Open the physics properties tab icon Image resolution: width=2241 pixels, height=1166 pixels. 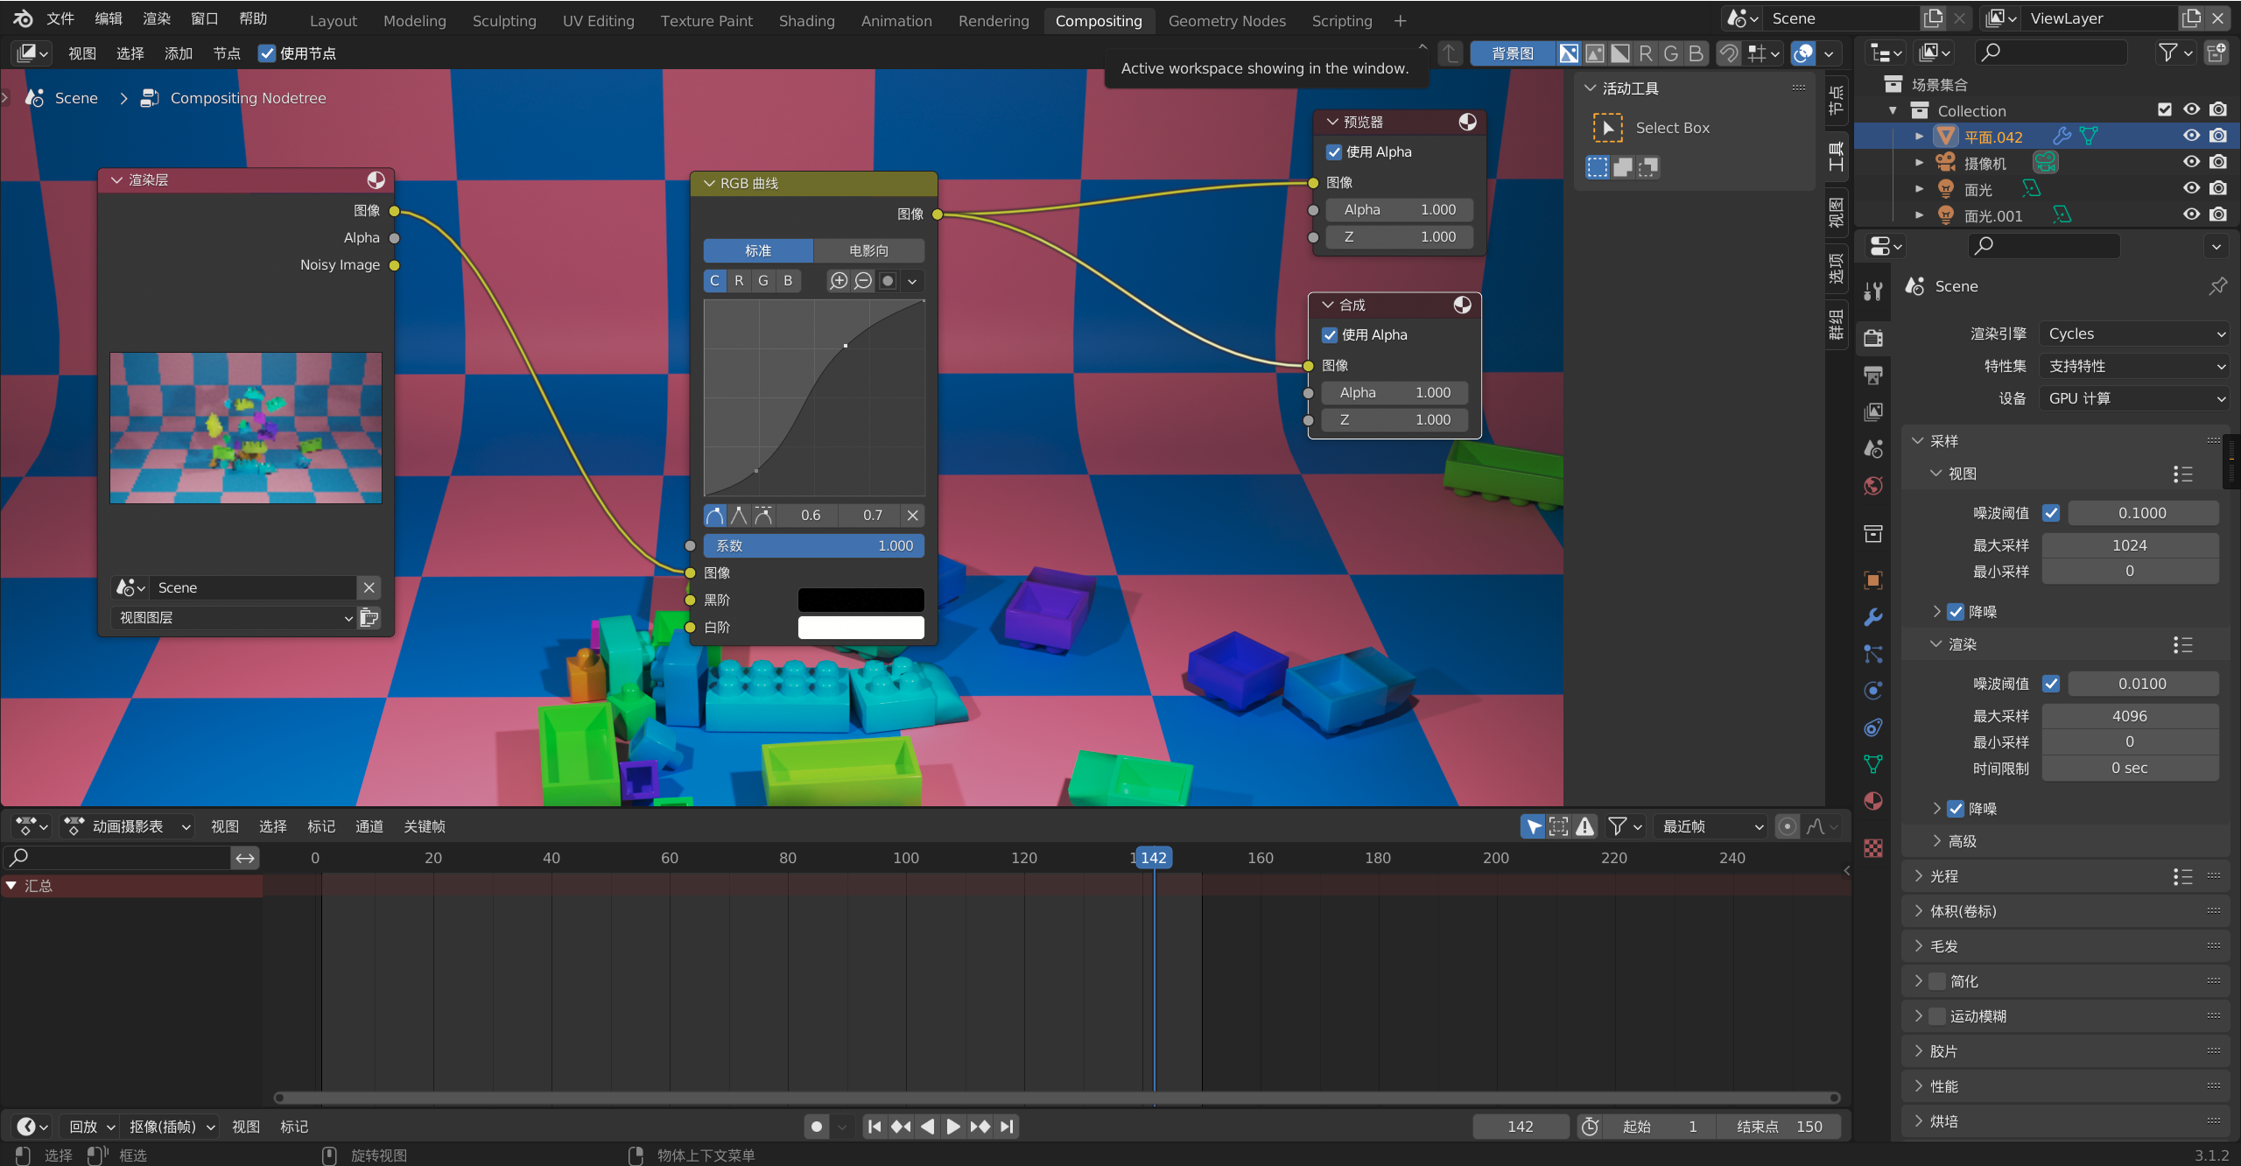point(1873,691)
